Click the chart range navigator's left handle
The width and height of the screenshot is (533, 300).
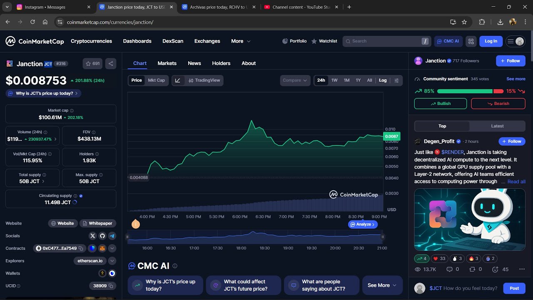click(128, 237)
